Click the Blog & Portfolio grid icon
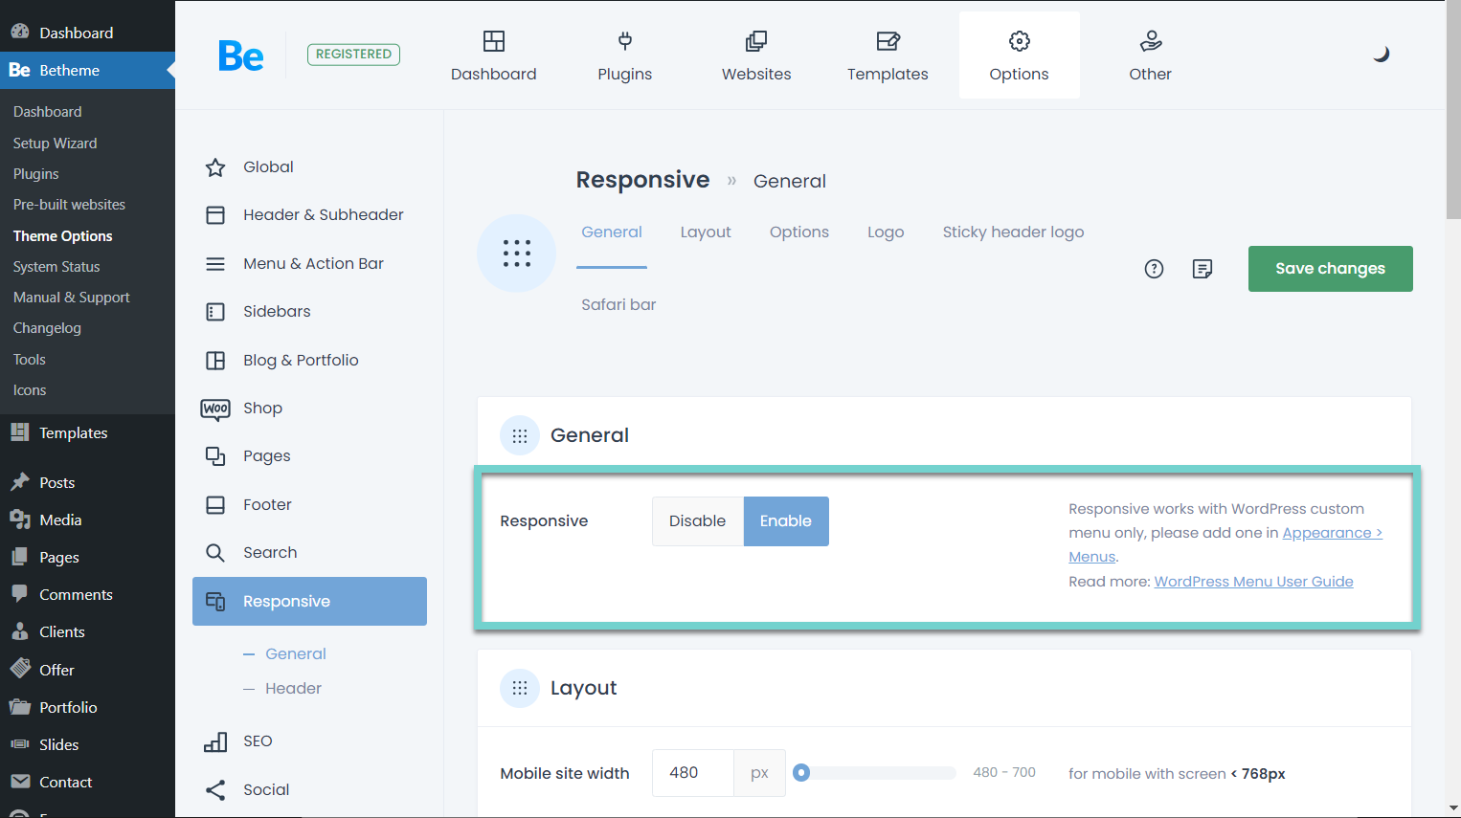This screenshot has width=1461, height=818. coord(215,361)
